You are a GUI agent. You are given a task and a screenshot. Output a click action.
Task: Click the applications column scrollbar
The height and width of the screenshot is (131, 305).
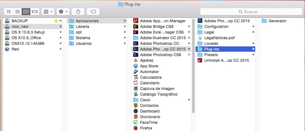pos(193,66)
